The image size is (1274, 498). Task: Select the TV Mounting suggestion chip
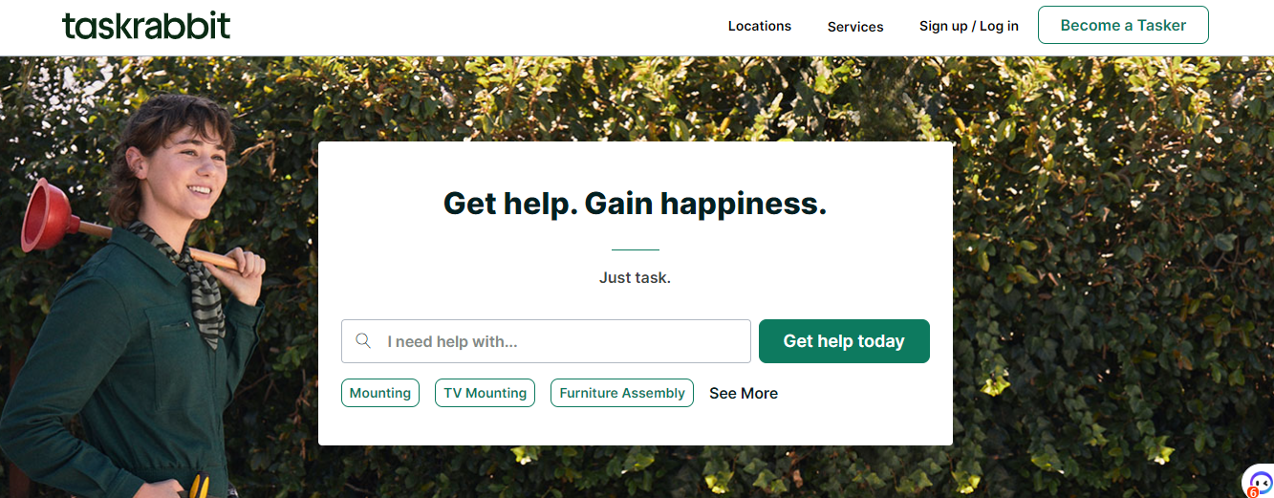pyautogui.click(x=485, y=393)
